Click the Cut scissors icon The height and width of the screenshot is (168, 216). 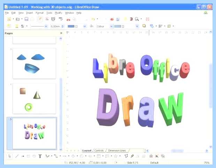68,19
